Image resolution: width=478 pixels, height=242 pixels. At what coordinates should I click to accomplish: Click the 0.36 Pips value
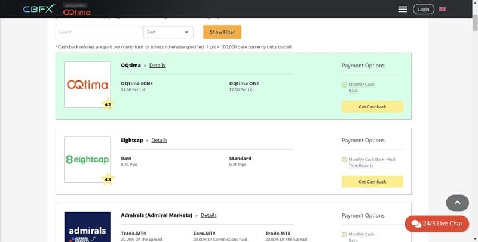click(237, 165)
